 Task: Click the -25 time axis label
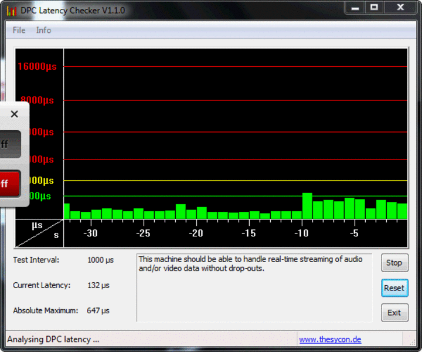[x=143, y=233]
